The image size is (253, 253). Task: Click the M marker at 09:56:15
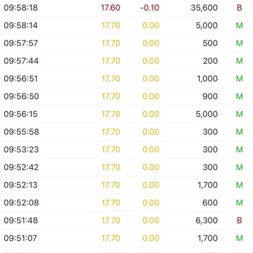(x=240, y=114)
